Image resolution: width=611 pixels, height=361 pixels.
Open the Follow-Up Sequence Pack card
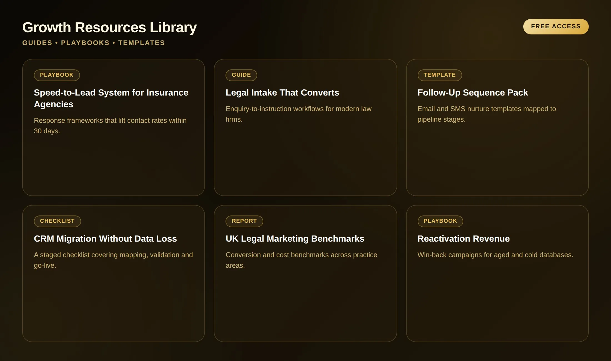(497, 127)
